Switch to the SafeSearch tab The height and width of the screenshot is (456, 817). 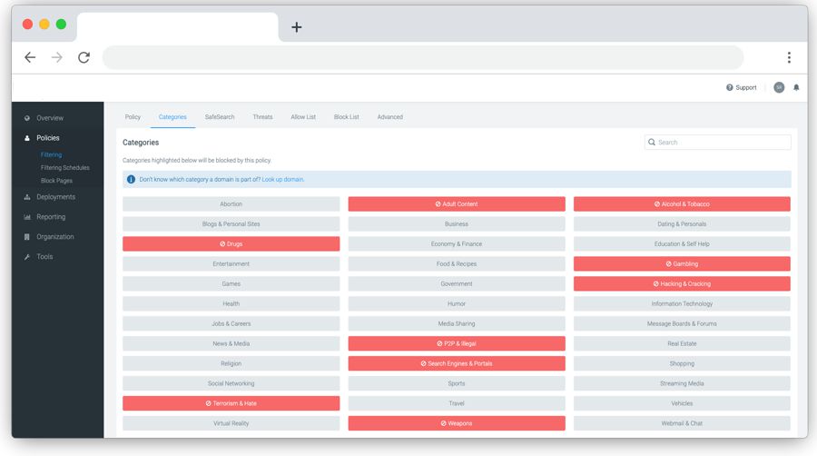(x=220, y=117)
